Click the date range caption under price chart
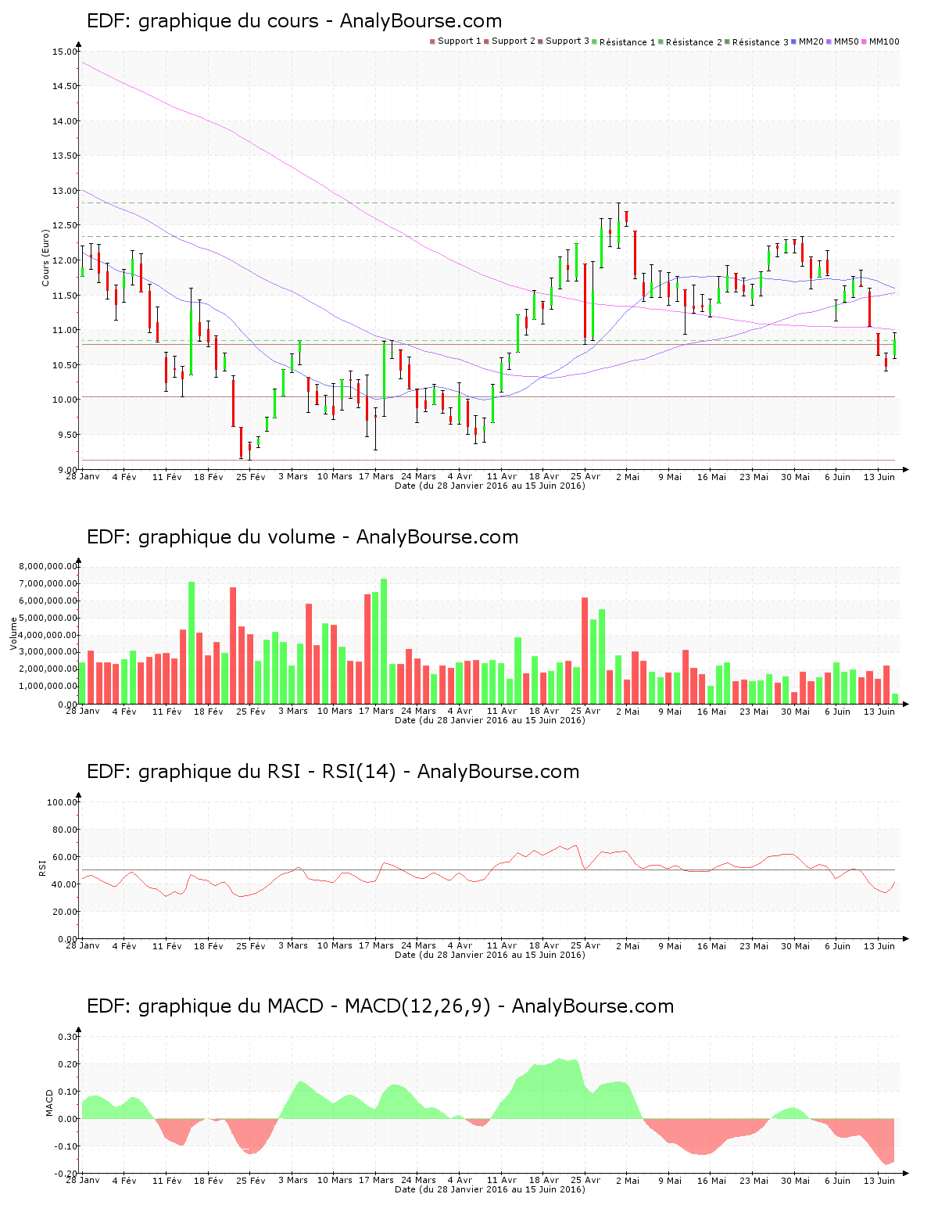The image size is (938, 1212). [489, 486]
